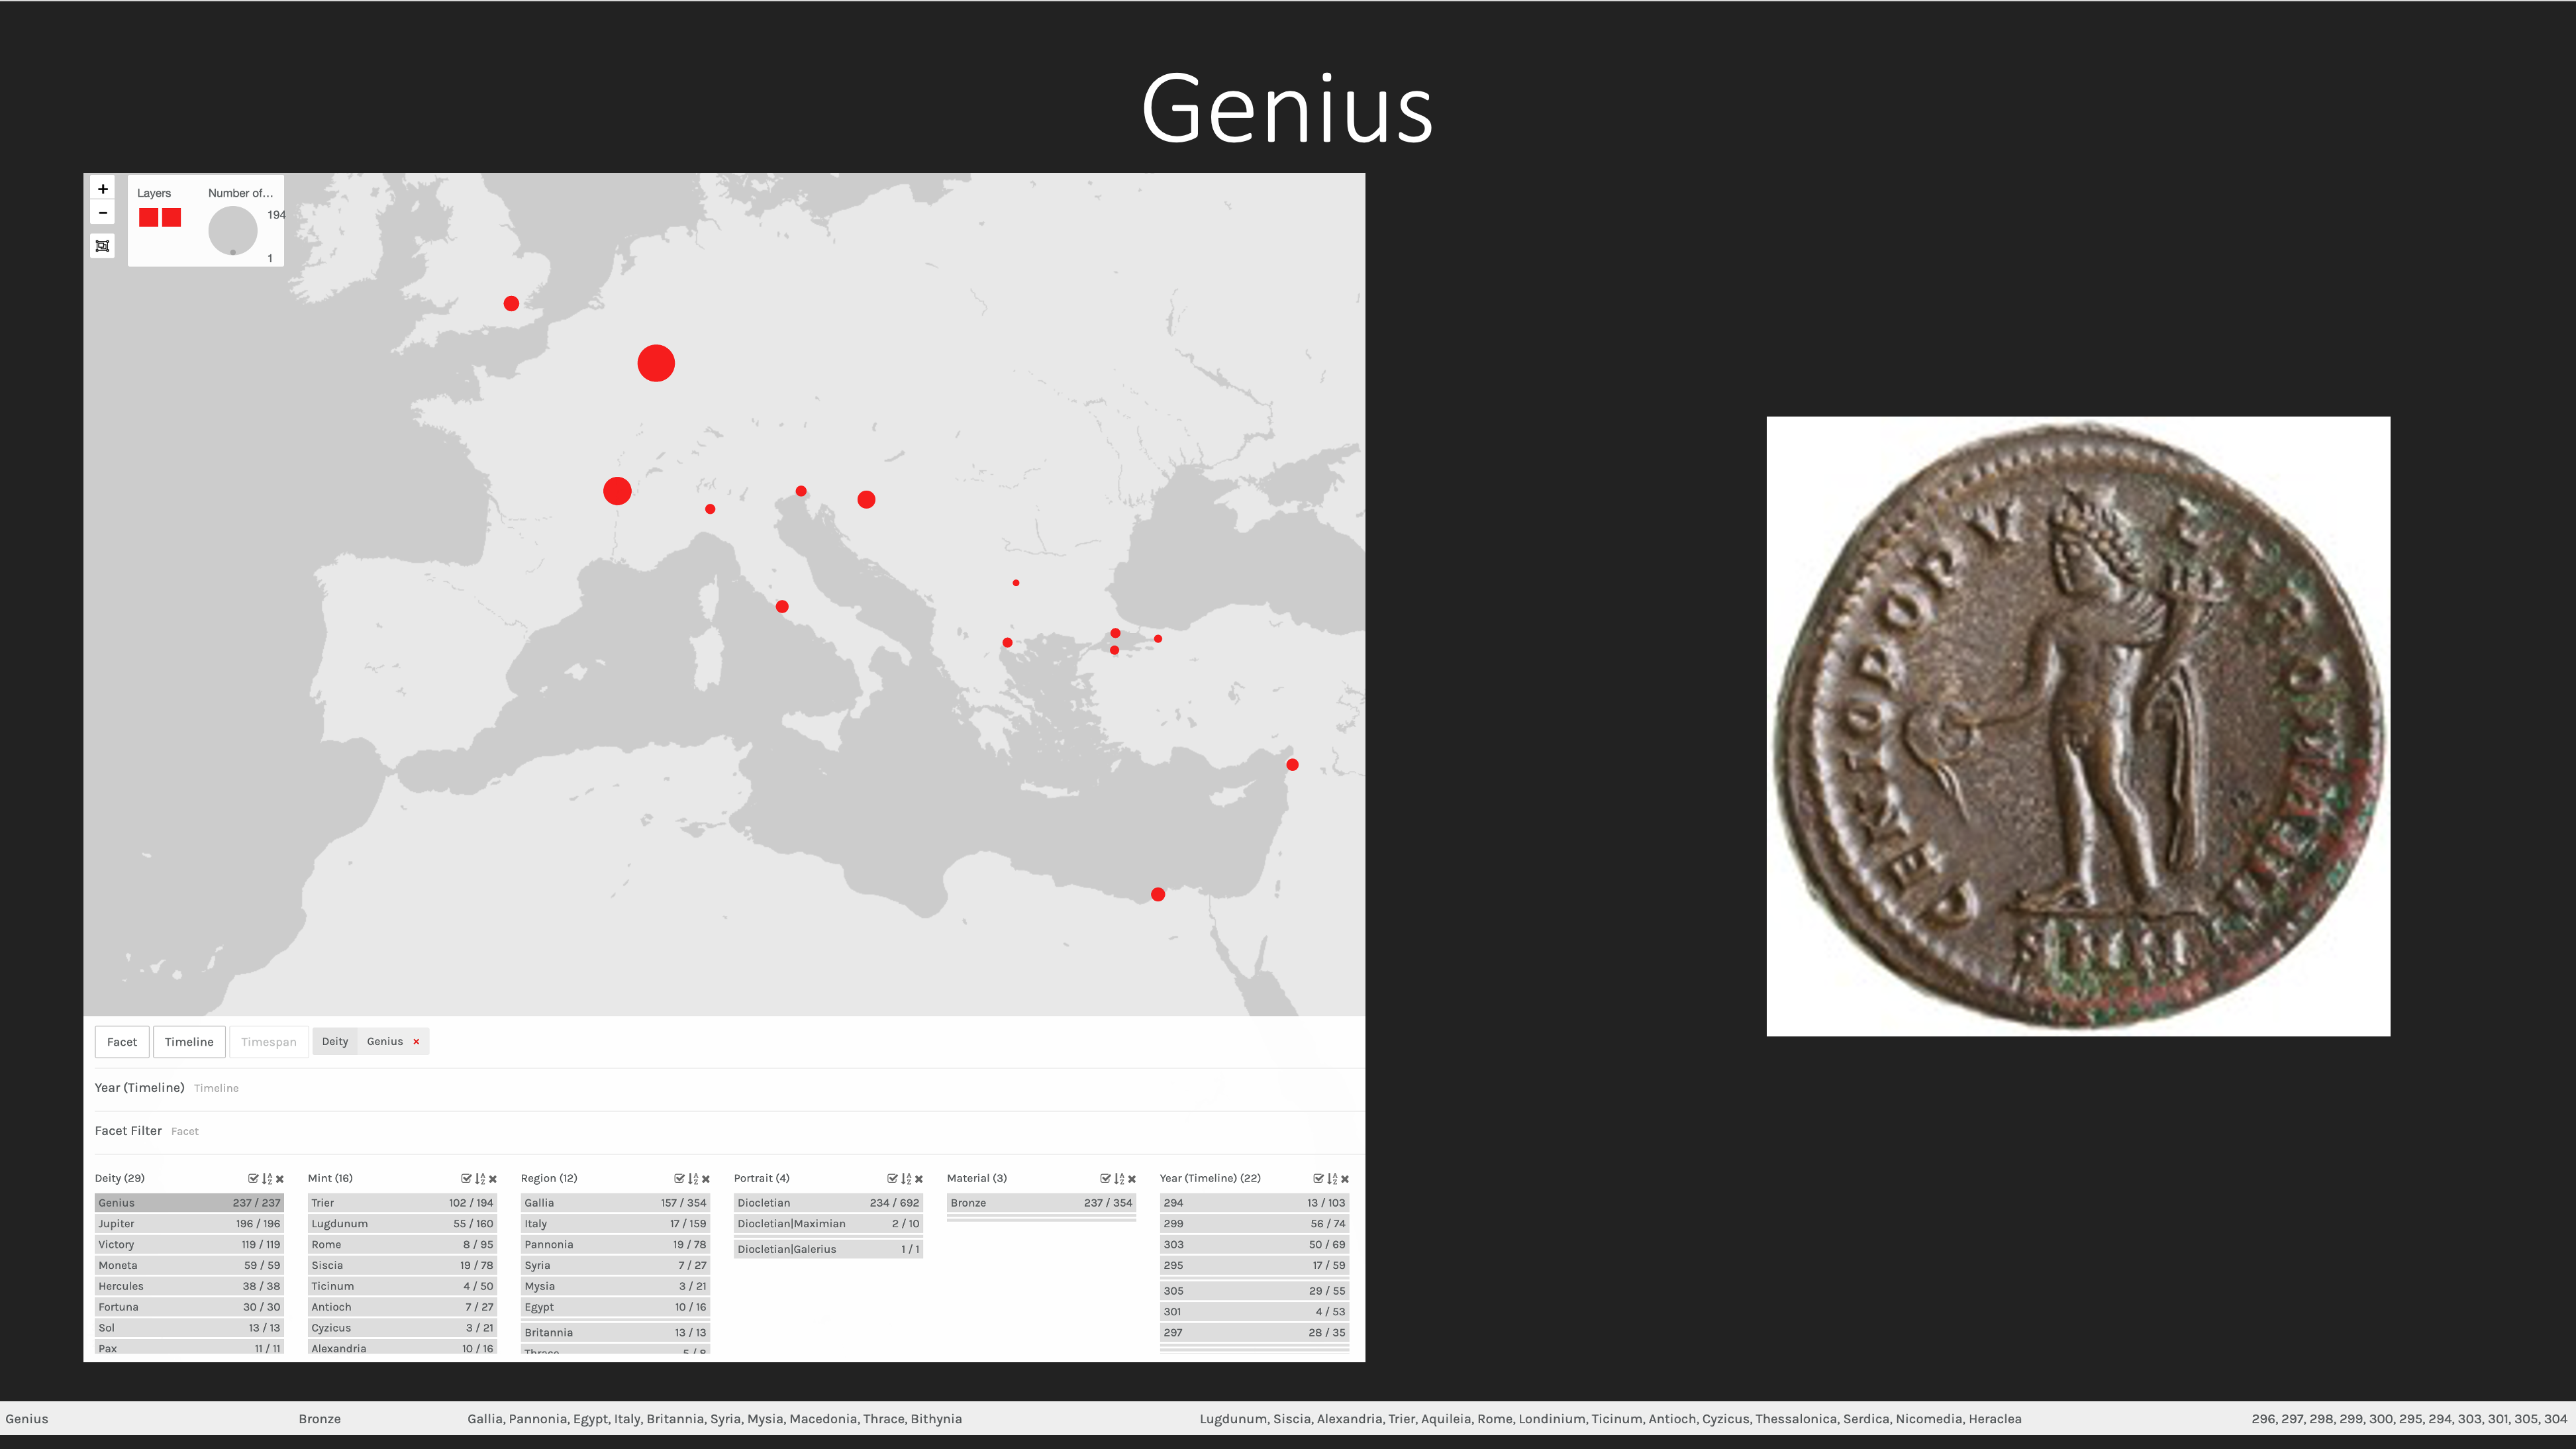
Task: Click the map fit-to-extent icon
Action: coord(102,246)
